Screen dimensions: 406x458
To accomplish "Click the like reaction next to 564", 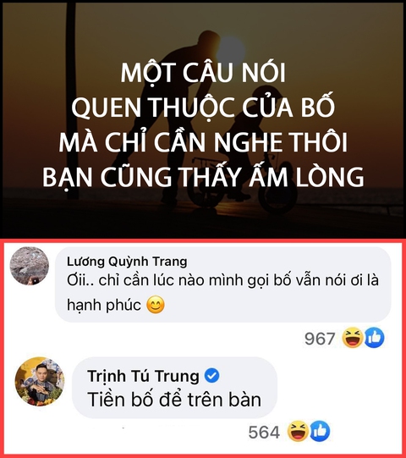I will click(x=320, y=432).
